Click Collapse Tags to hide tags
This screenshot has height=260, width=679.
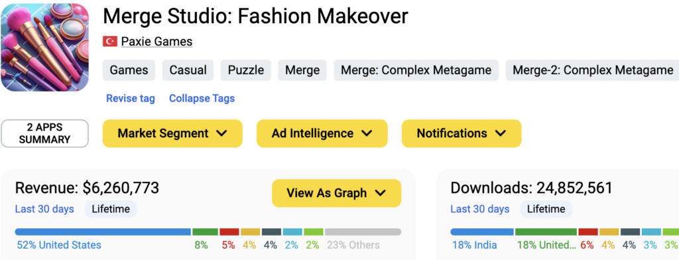(202, 98)
